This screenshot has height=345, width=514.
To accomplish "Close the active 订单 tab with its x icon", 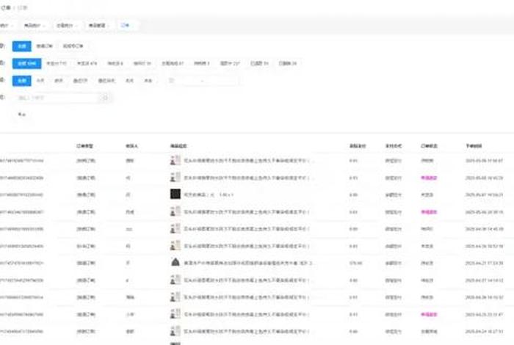I will point(128,25).
